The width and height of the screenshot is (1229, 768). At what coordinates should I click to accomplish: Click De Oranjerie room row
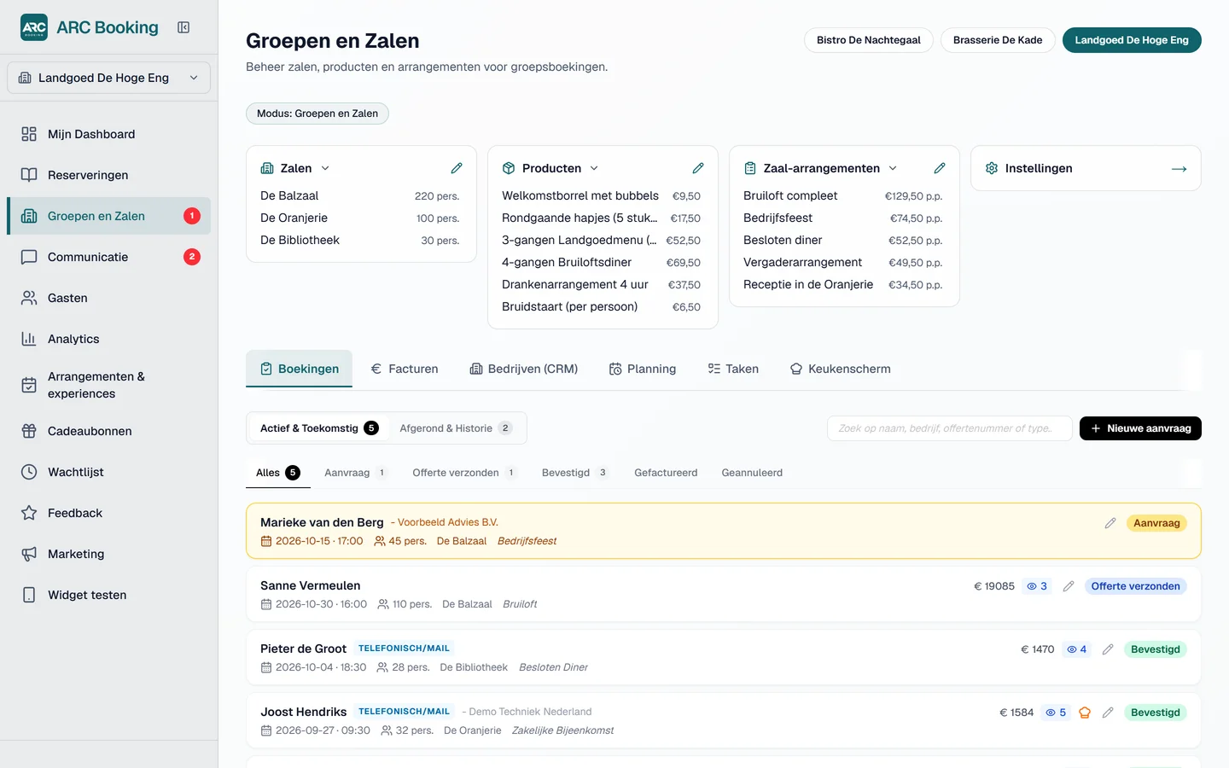click(x=360, y=218)
